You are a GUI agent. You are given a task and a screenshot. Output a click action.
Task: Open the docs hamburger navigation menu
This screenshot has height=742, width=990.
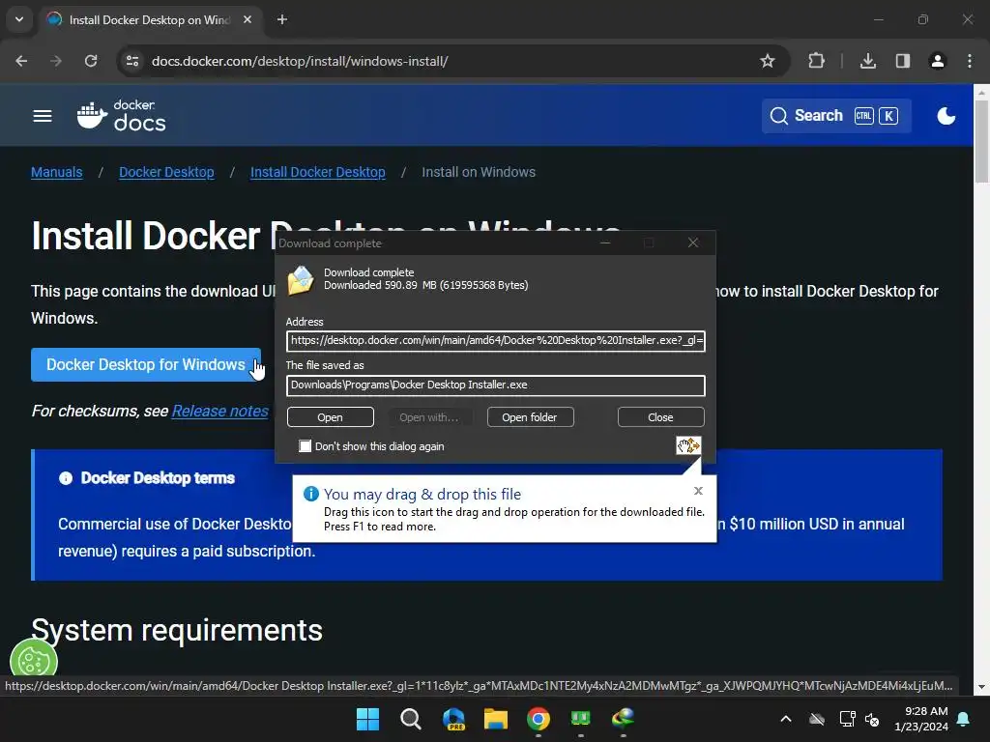coord(43,116)
